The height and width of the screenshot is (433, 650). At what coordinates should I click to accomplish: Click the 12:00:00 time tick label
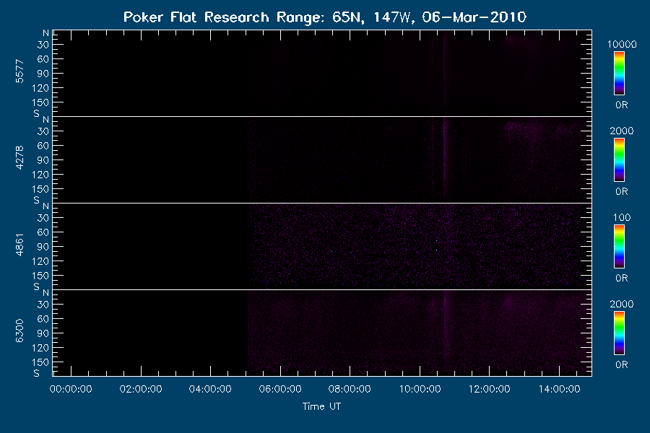(490, 389)
